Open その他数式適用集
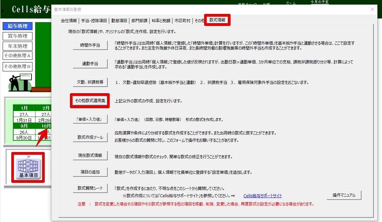382x222 pixels. tap(90, 101)
